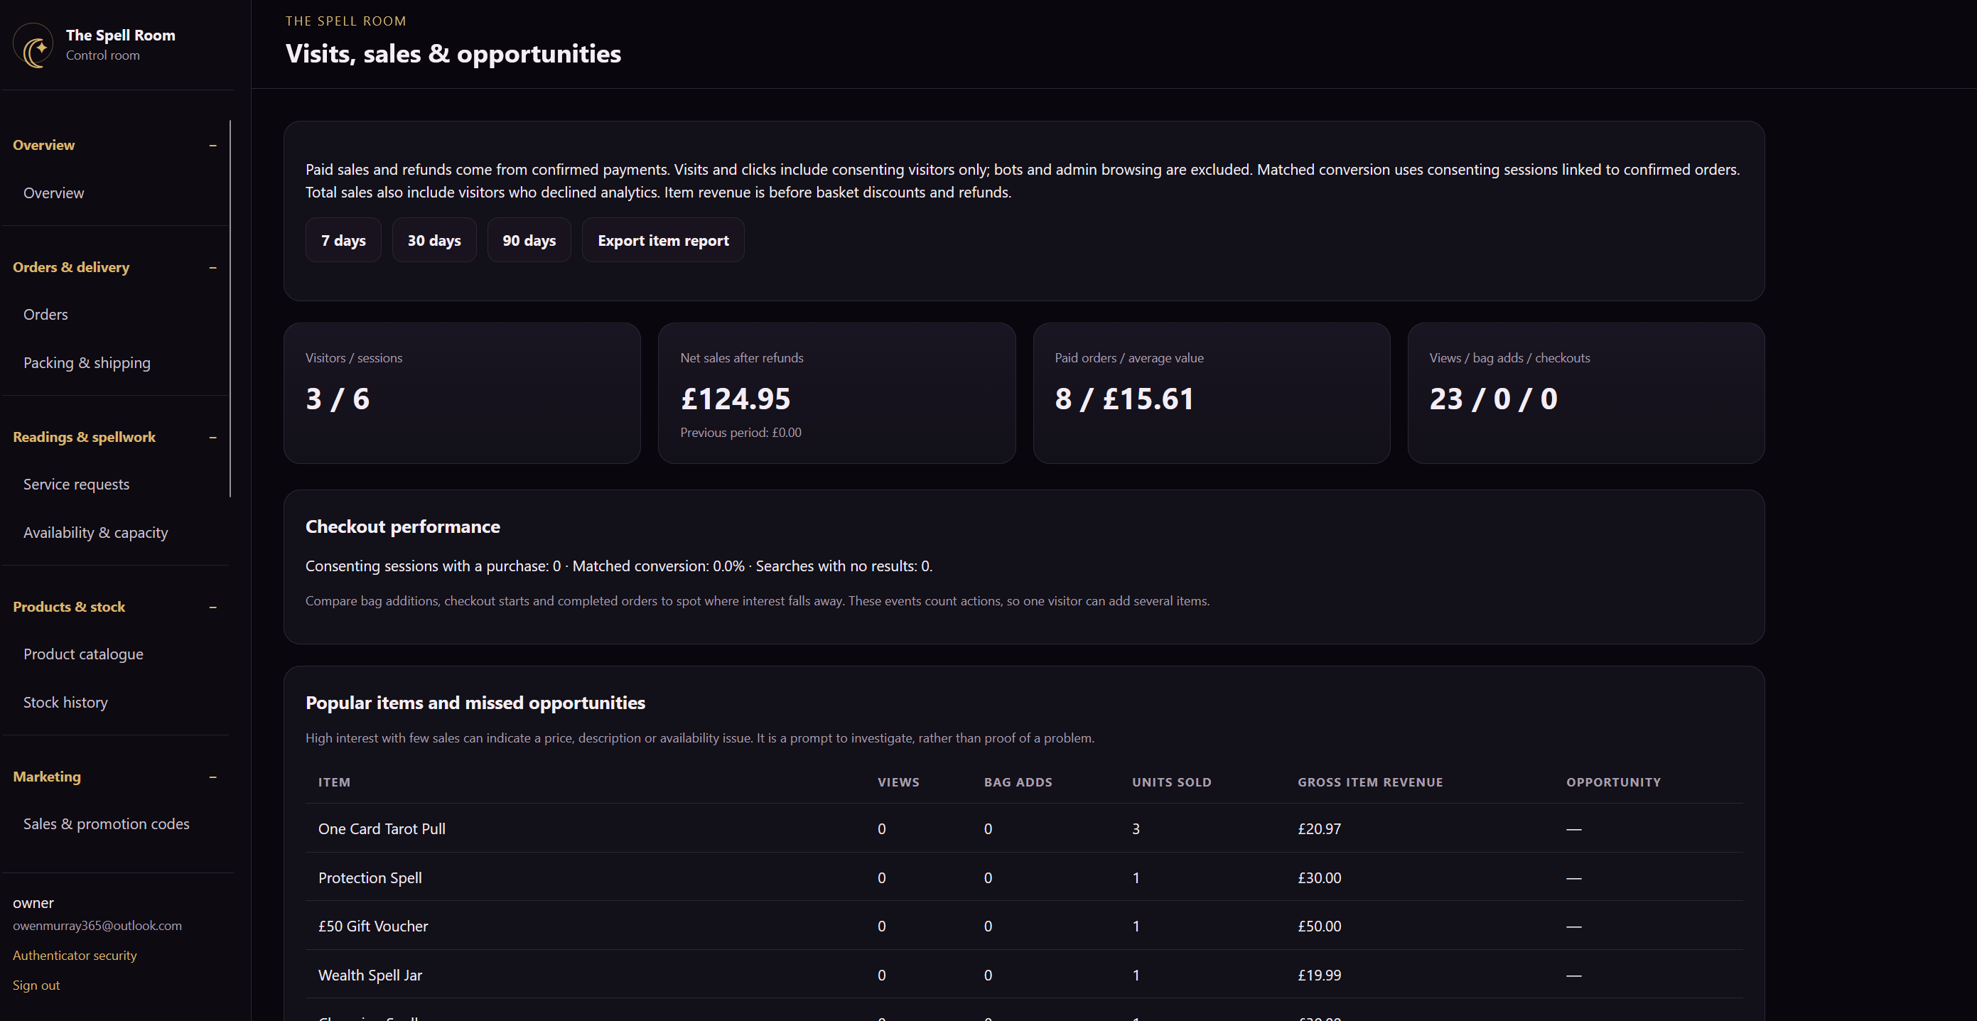Click the UNITS SOLD column header

point(1171,782)
